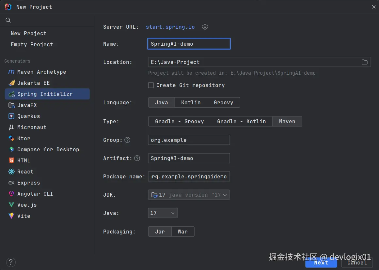
Task: Close the New Project dialog
Action: coord(373,7)
